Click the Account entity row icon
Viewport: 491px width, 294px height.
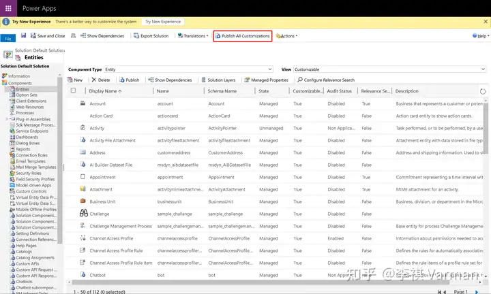83,103
